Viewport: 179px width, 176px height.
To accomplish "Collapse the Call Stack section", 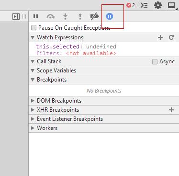I will [33, 61].
